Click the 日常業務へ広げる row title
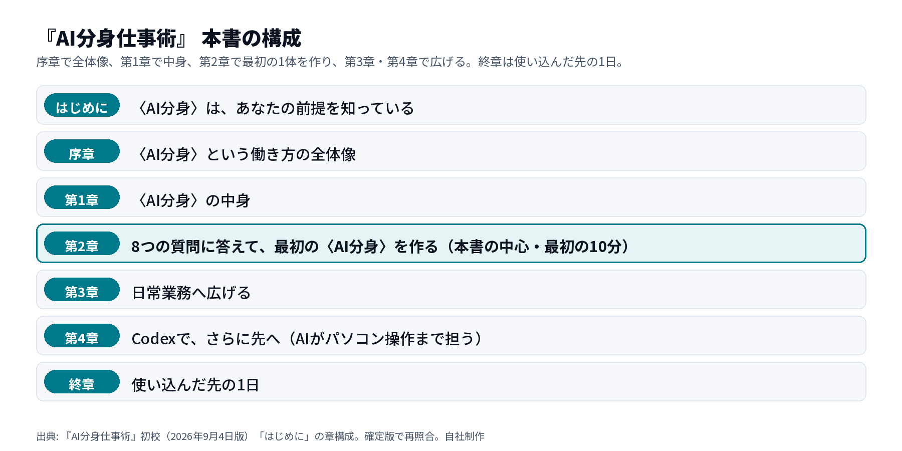The width and height of the screenshot is (902, 451). [191, 293]
